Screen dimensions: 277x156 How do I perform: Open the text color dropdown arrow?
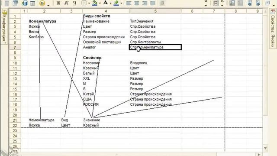[x=111, y=3]
